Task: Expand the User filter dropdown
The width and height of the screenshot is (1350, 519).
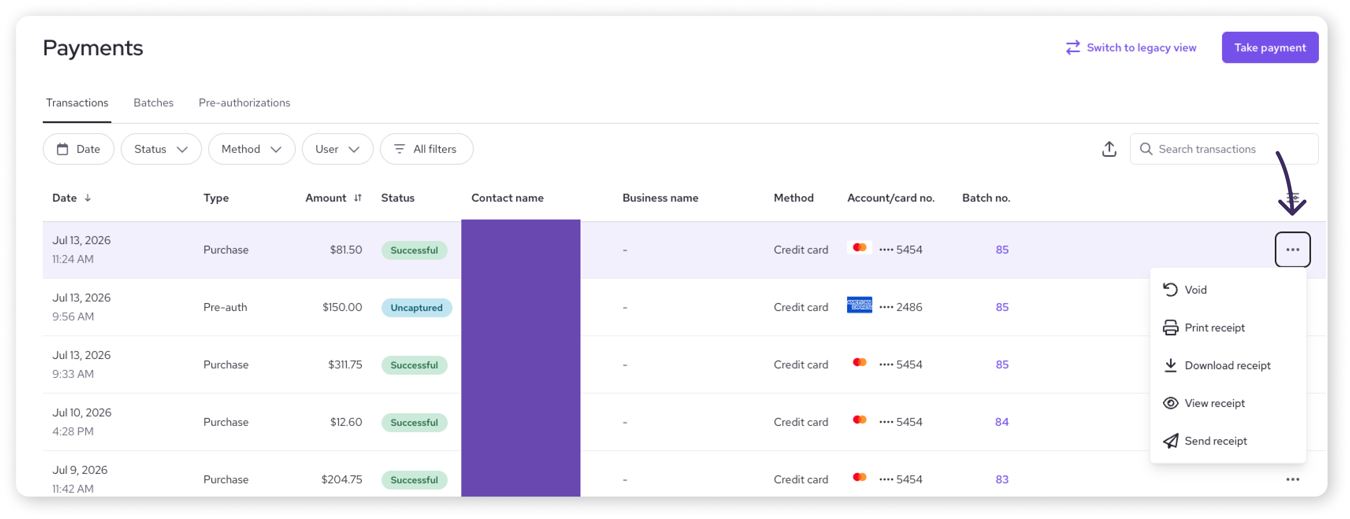Action: (x=338, y=149)
